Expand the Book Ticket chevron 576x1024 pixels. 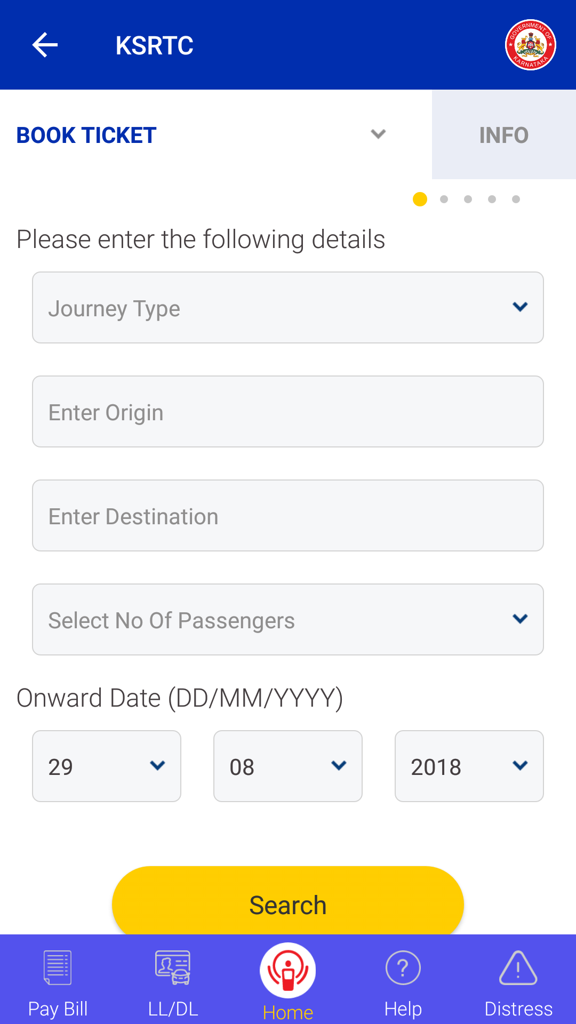tap(378, 134)
